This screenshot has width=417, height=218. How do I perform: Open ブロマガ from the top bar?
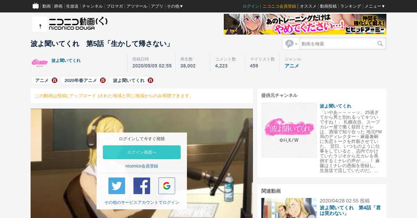(115, 6)
